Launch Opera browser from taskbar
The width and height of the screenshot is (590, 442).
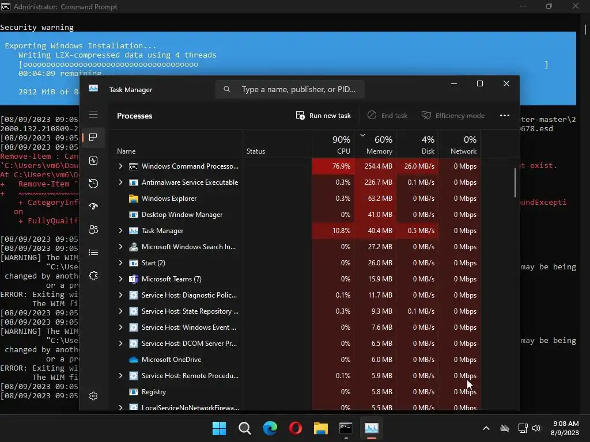(296, 428)
